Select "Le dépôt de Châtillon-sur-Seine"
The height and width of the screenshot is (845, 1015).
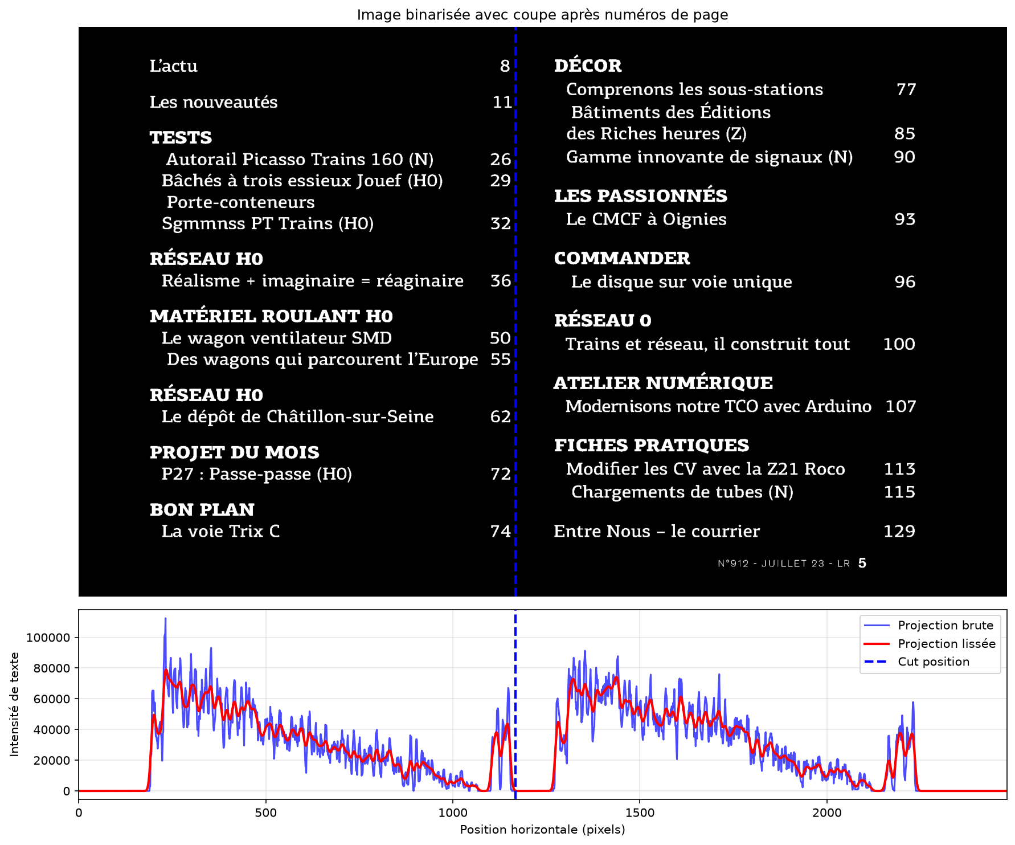click(x=297, y=417)
